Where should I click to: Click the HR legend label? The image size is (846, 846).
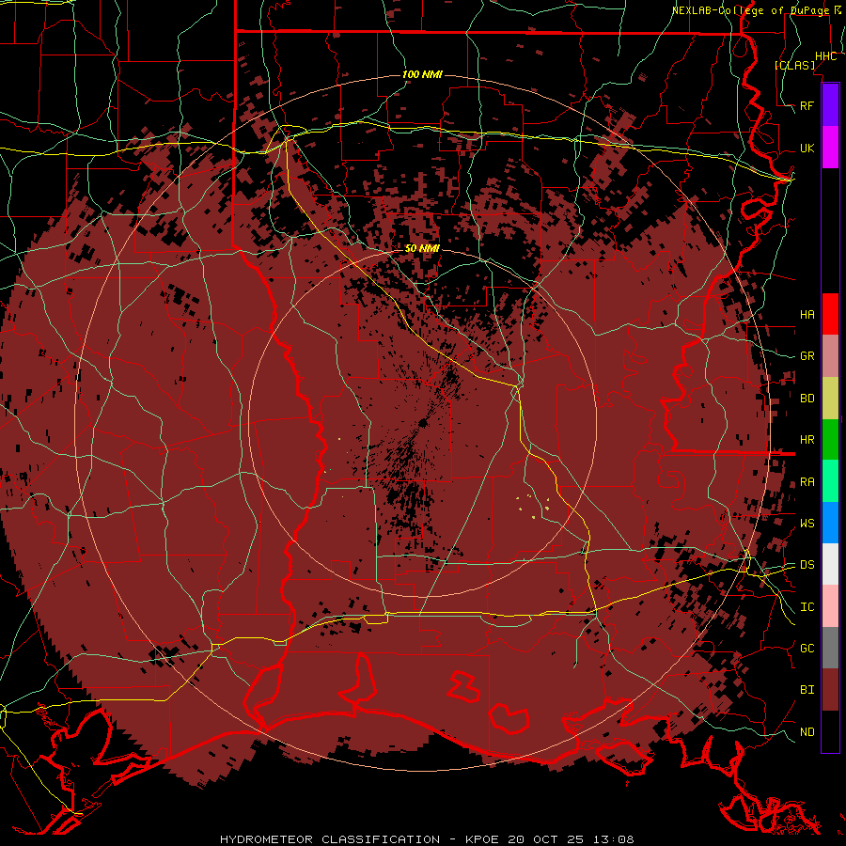tap(807, 440)
